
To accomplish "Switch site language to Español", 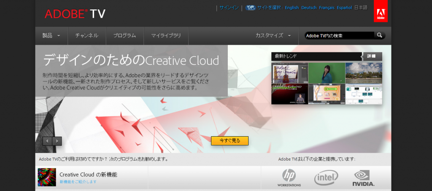I will [344, 8].
